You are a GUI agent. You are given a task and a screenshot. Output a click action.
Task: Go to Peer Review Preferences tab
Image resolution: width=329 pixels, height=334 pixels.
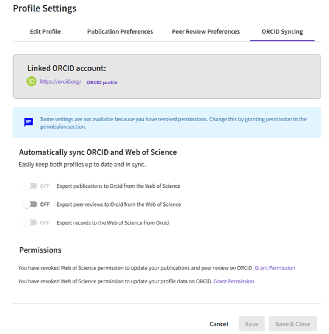(206, 31)
